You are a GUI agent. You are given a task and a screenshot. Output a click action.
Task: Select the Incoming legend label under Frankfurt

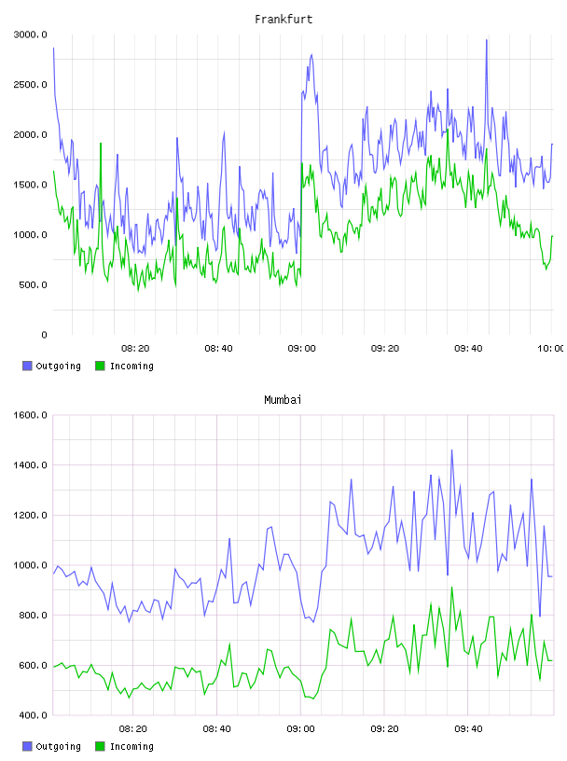click(x=131, y=367)
